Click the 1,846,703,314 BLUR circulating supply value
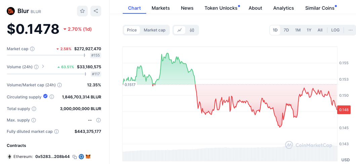The height and width of the screenshot is (164, 356). point(81,97)
